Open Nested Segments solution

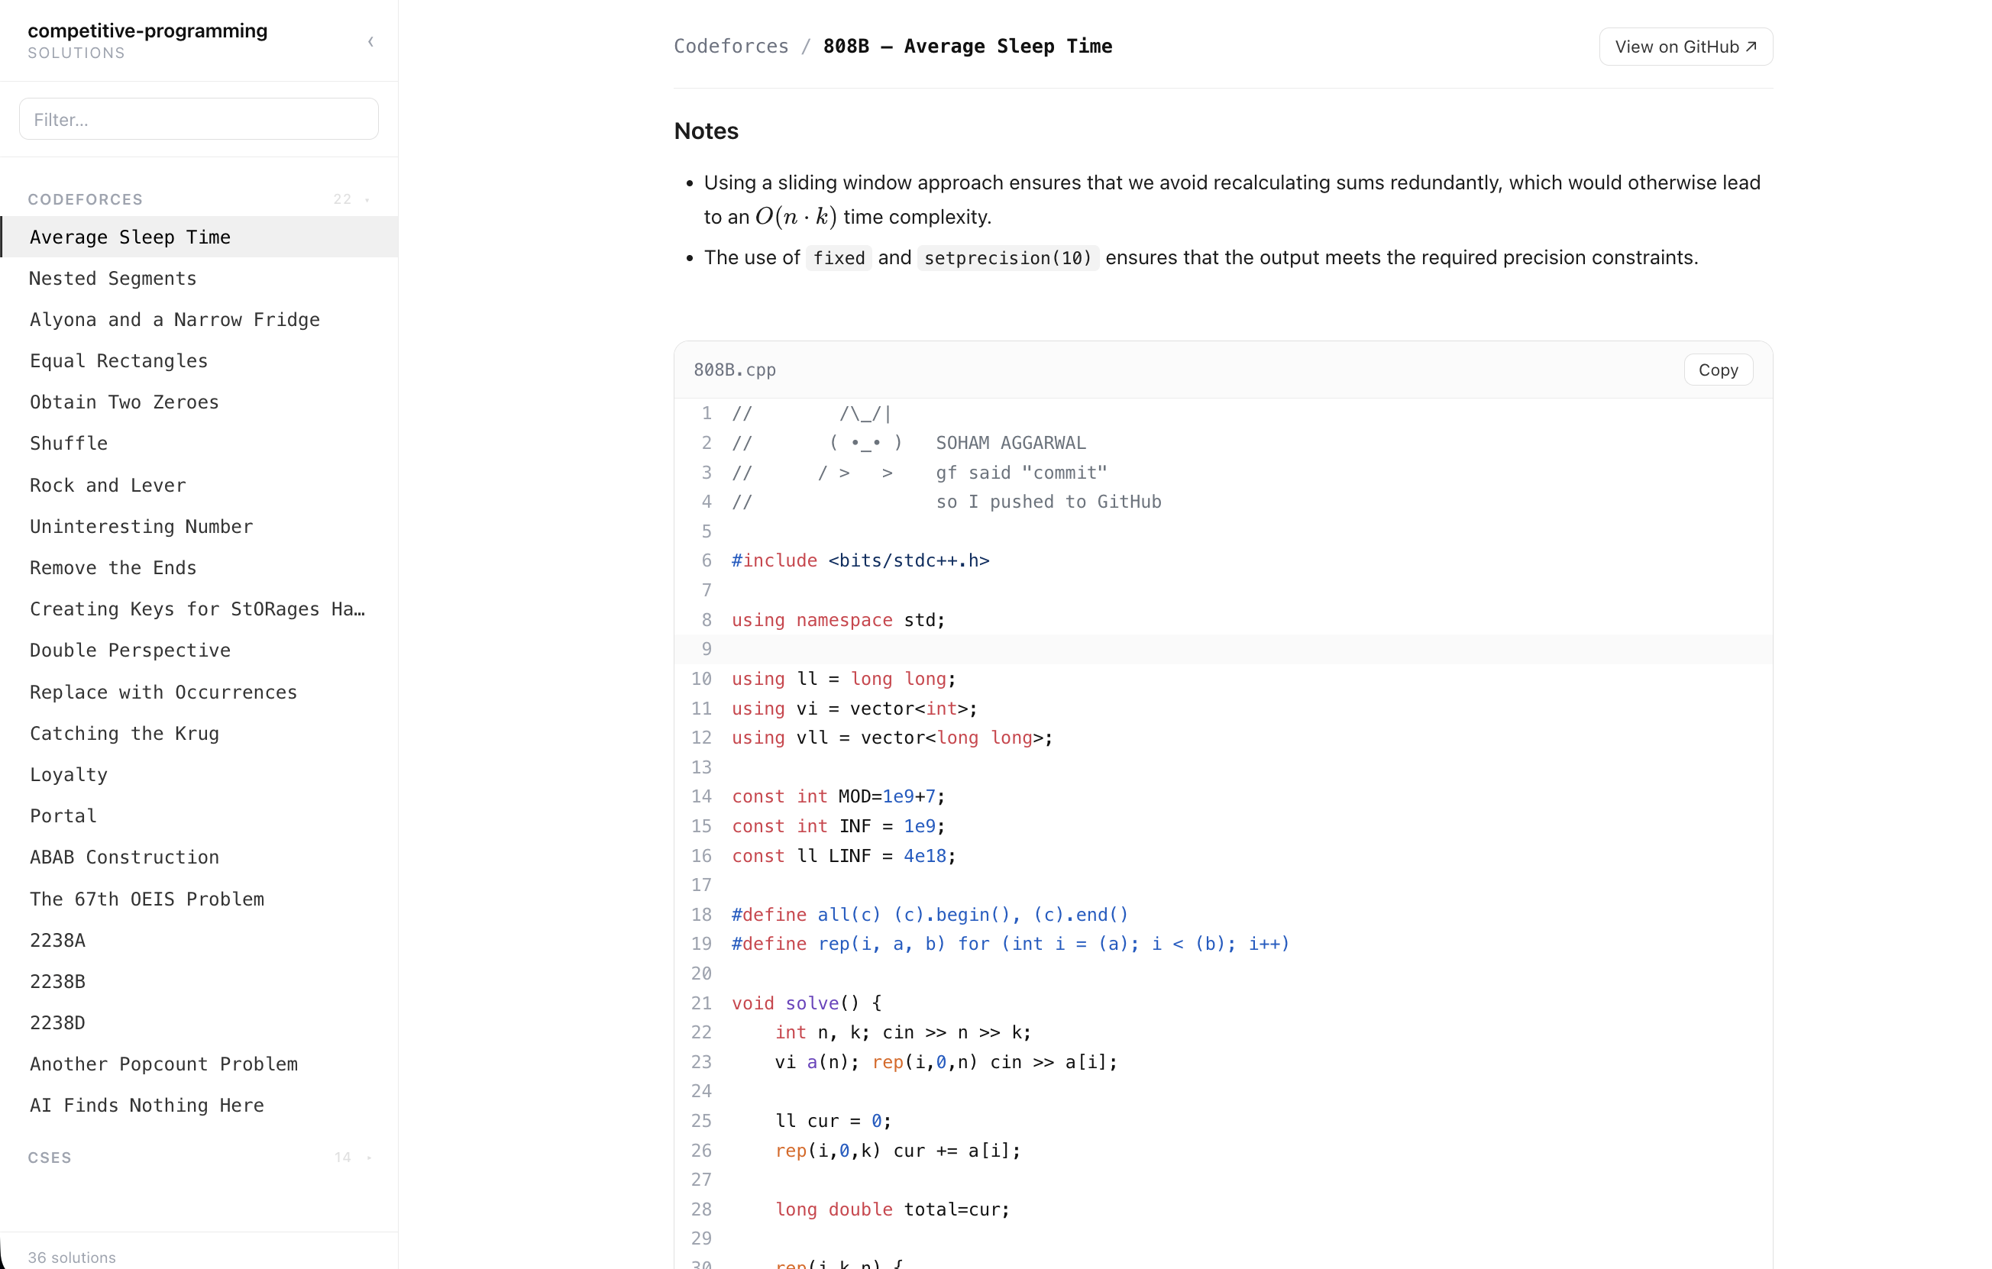(x=199, y=278)
